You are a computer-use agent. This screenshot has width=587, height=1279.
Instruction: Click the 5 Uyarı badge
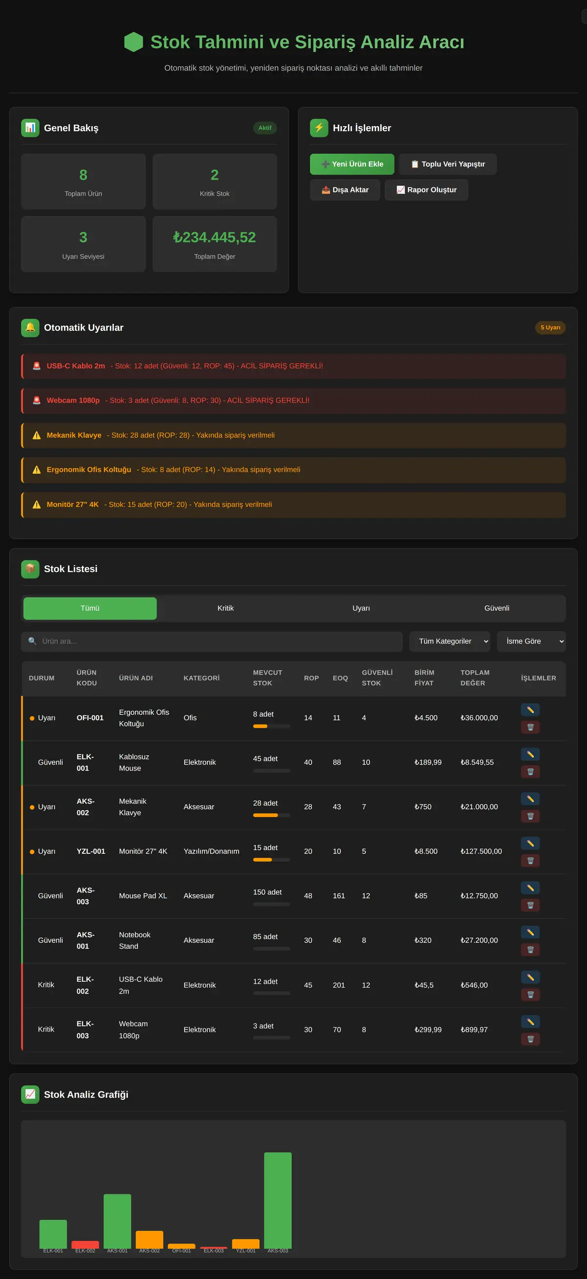[x=550, y=327]
